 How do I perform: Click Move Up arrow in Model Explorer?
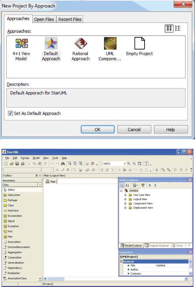click(150, 185)
